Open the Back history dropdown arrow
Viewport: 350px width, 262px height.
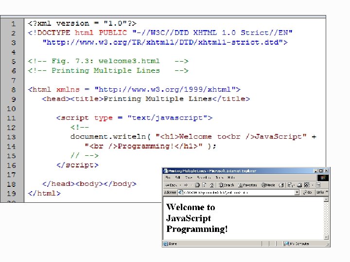click(180, 185)
